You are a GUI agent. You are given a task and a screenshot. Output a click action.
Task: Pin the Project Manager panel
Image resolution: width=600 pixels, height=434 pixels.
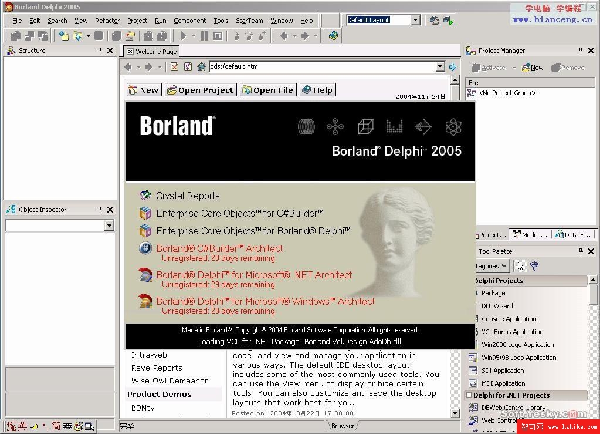[581, 50]
